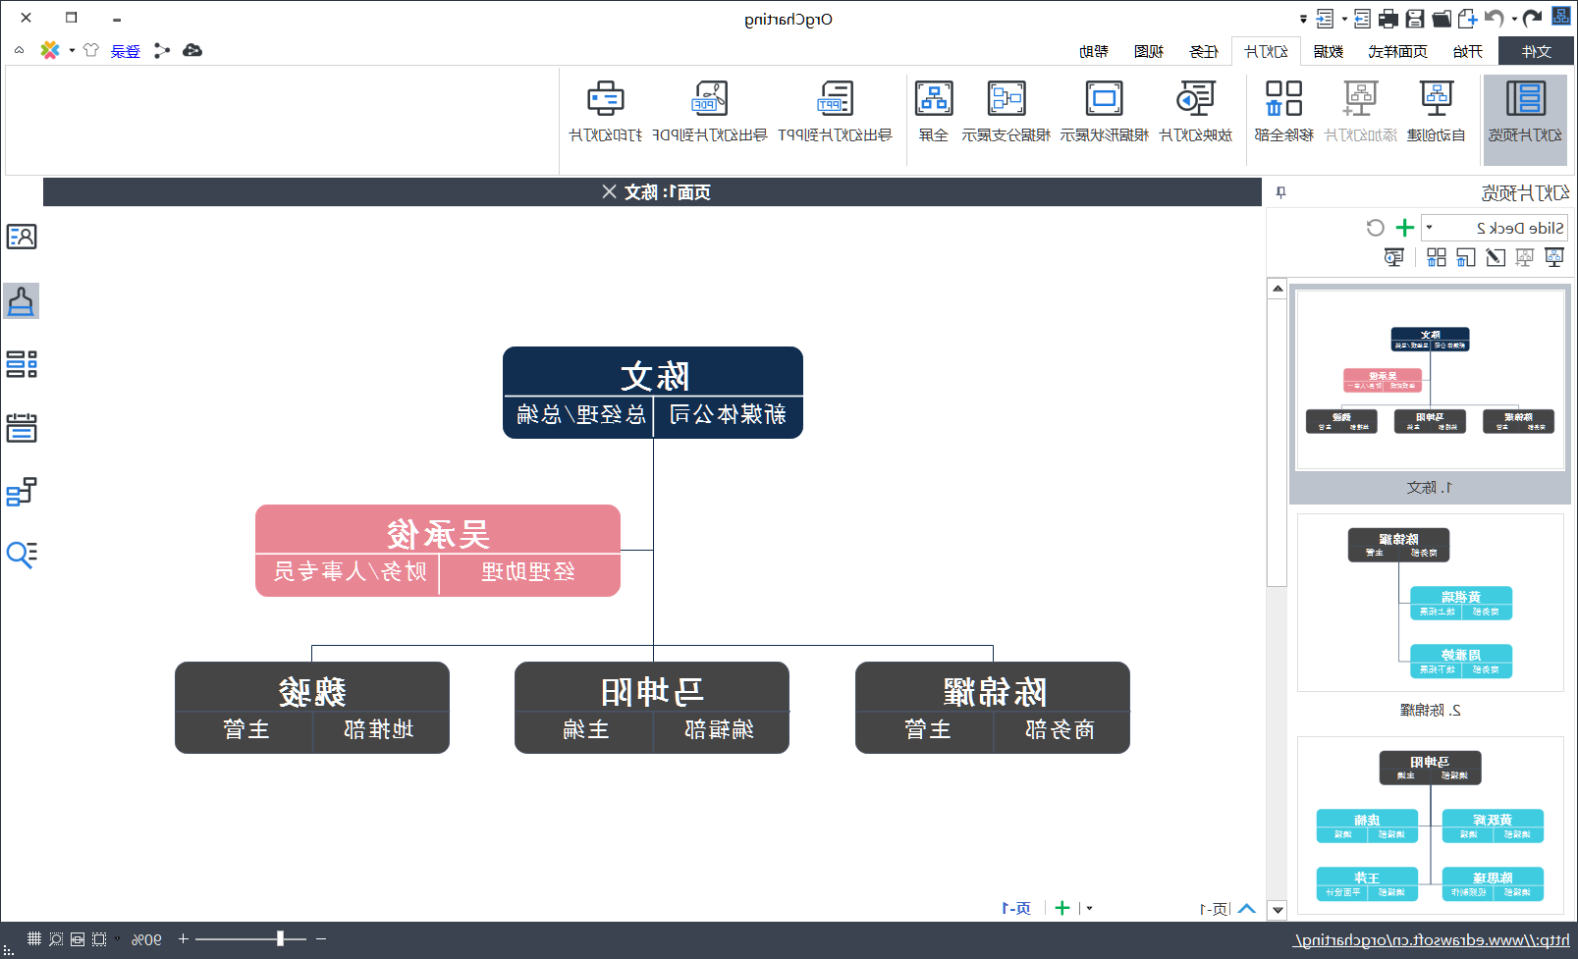Click the Undo arrow in quick access bar
This screenshot has width=1578, height=959.
click(1495, 18)
